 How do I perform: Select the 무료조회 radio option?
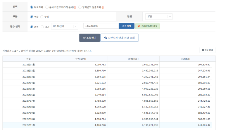(x=32, y=7)
